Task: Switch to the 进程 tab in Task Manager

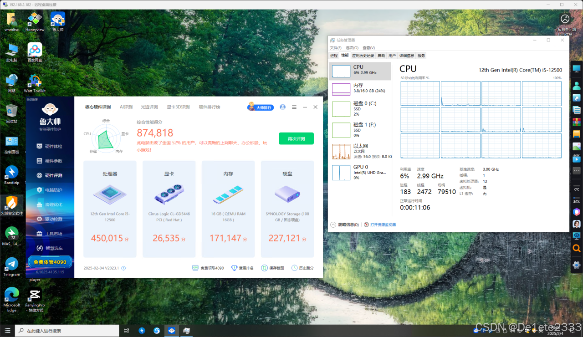Action: tap(334, 55)
